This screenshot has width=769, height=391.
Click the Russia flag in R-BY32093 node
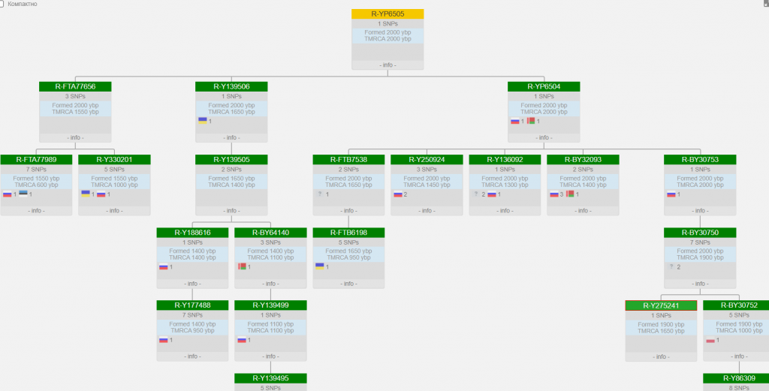point(553,194)
